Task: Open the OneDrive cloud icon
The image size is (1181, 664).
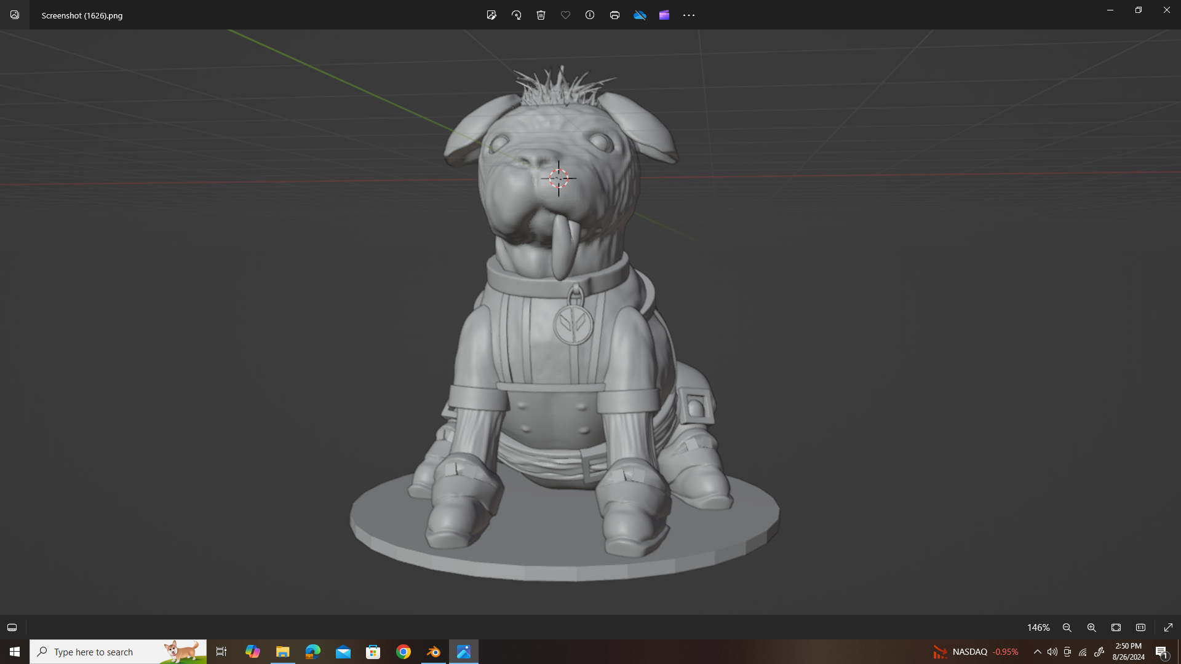Action: 640,15
